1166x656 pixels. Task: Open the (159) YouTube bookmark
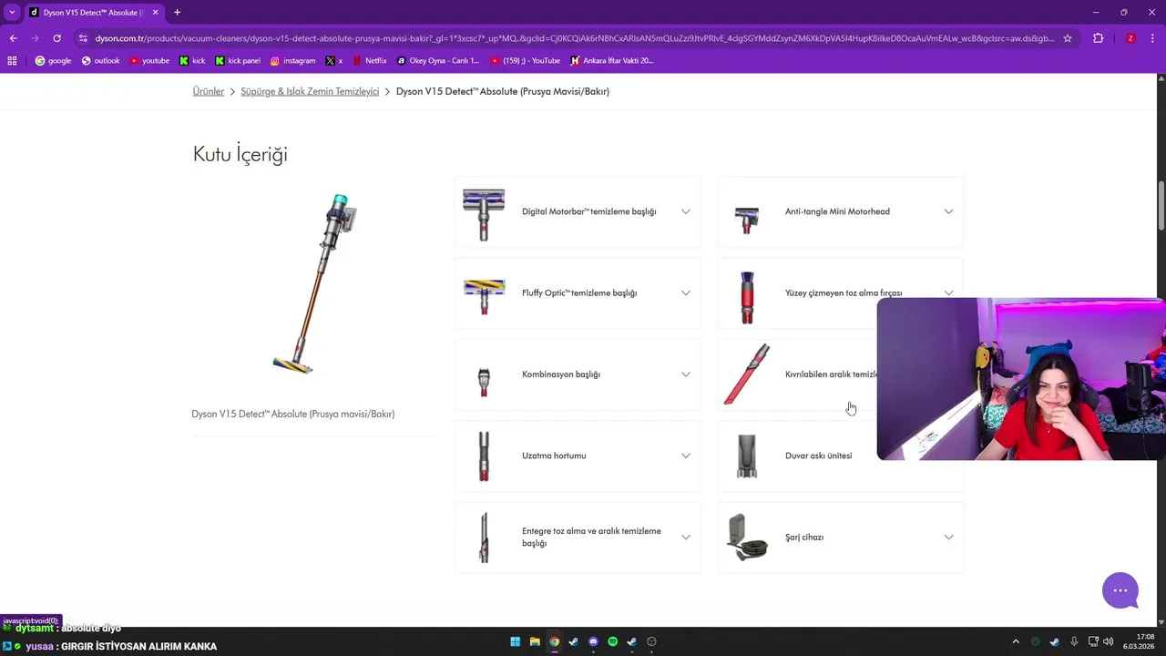click(x=526, y=61)
